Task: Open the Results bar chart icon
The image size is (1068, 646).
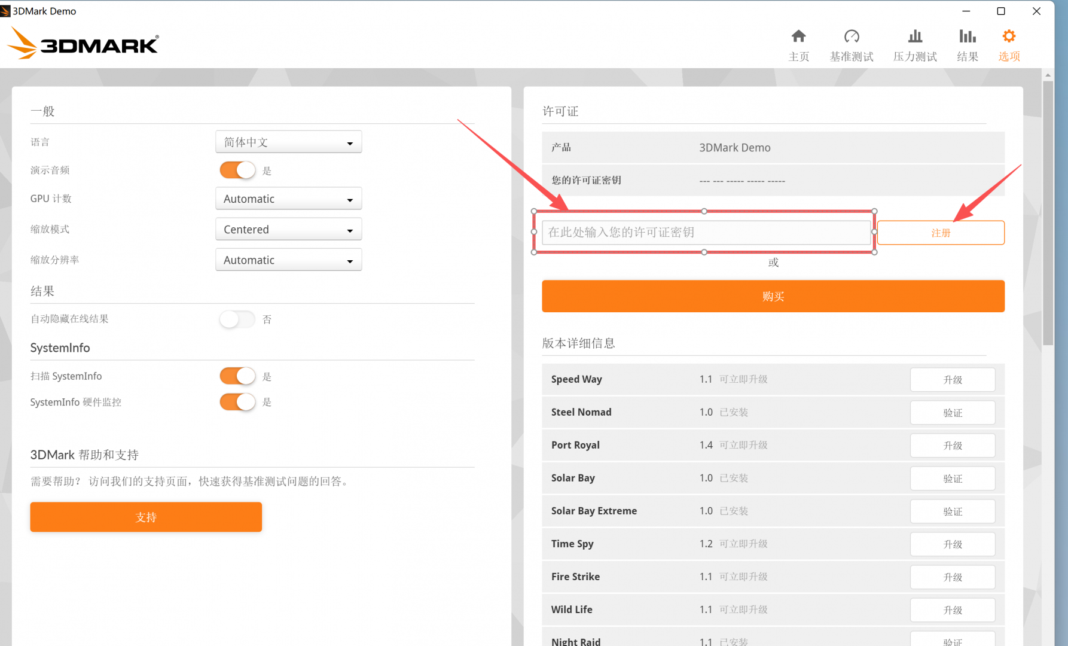Action: tap(967, 36)
